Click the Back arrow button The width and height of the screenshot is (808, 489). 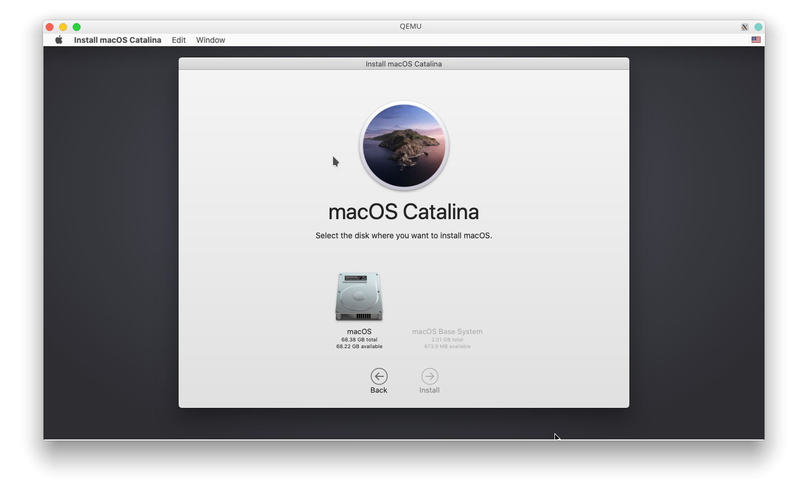pyautogui.click(x=379, y=376)
